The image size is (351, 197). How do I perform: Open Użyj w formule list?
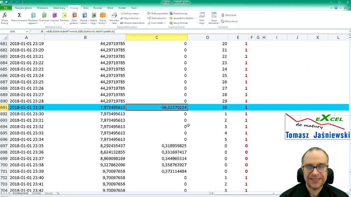(130, 18)
